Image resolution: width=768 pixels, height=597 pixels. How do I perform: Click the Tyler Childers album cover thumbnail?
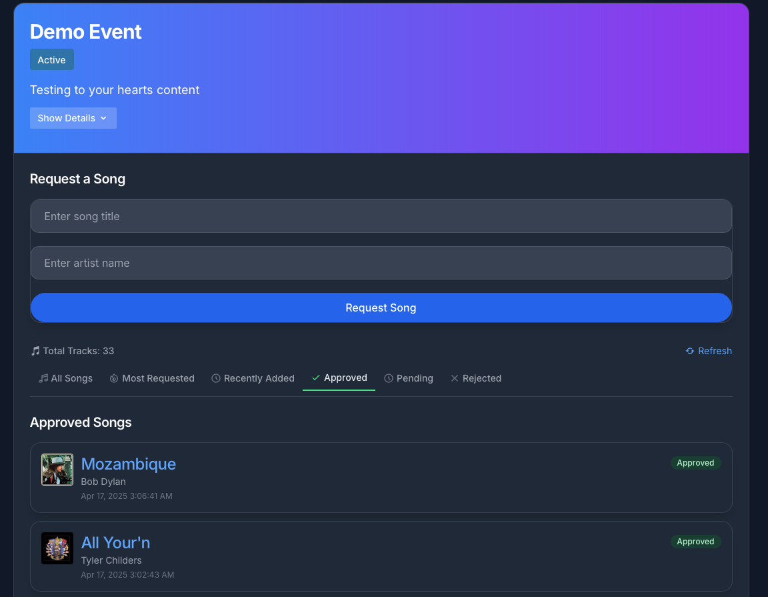(57, 548)
